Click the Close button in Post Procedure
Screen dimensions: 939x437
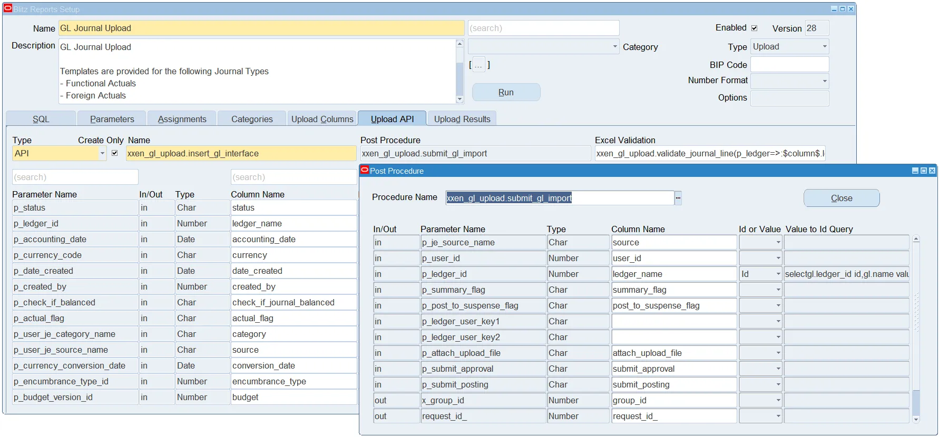pyautogui.click(x=842, y=198)
